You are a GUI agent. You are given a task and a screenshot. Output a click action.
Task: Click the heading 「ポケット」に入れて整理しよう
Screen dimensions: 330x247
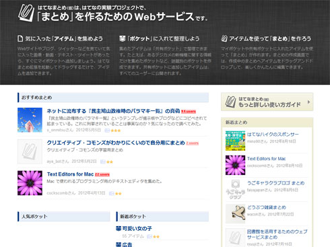(163, 38)
